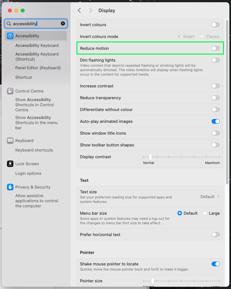Viewport: 231px width, 289px height.
Task: Select Login options in sidebar
Action: (28, 173)
